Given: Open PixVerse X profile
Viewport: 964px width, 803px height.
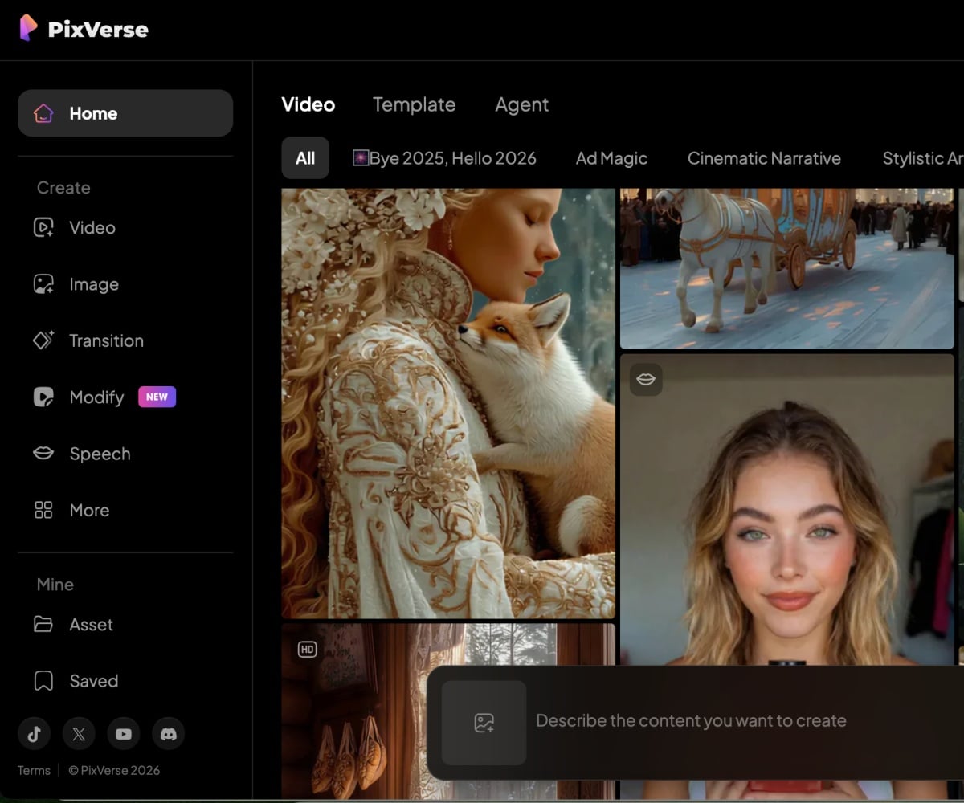Looking at the screenshot, I should [x=79, y=733].
